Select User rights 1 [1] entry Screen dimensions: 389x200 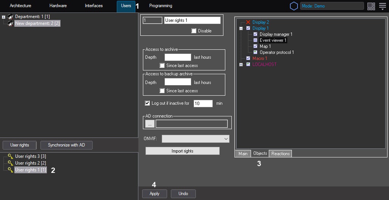coord(31,170)
